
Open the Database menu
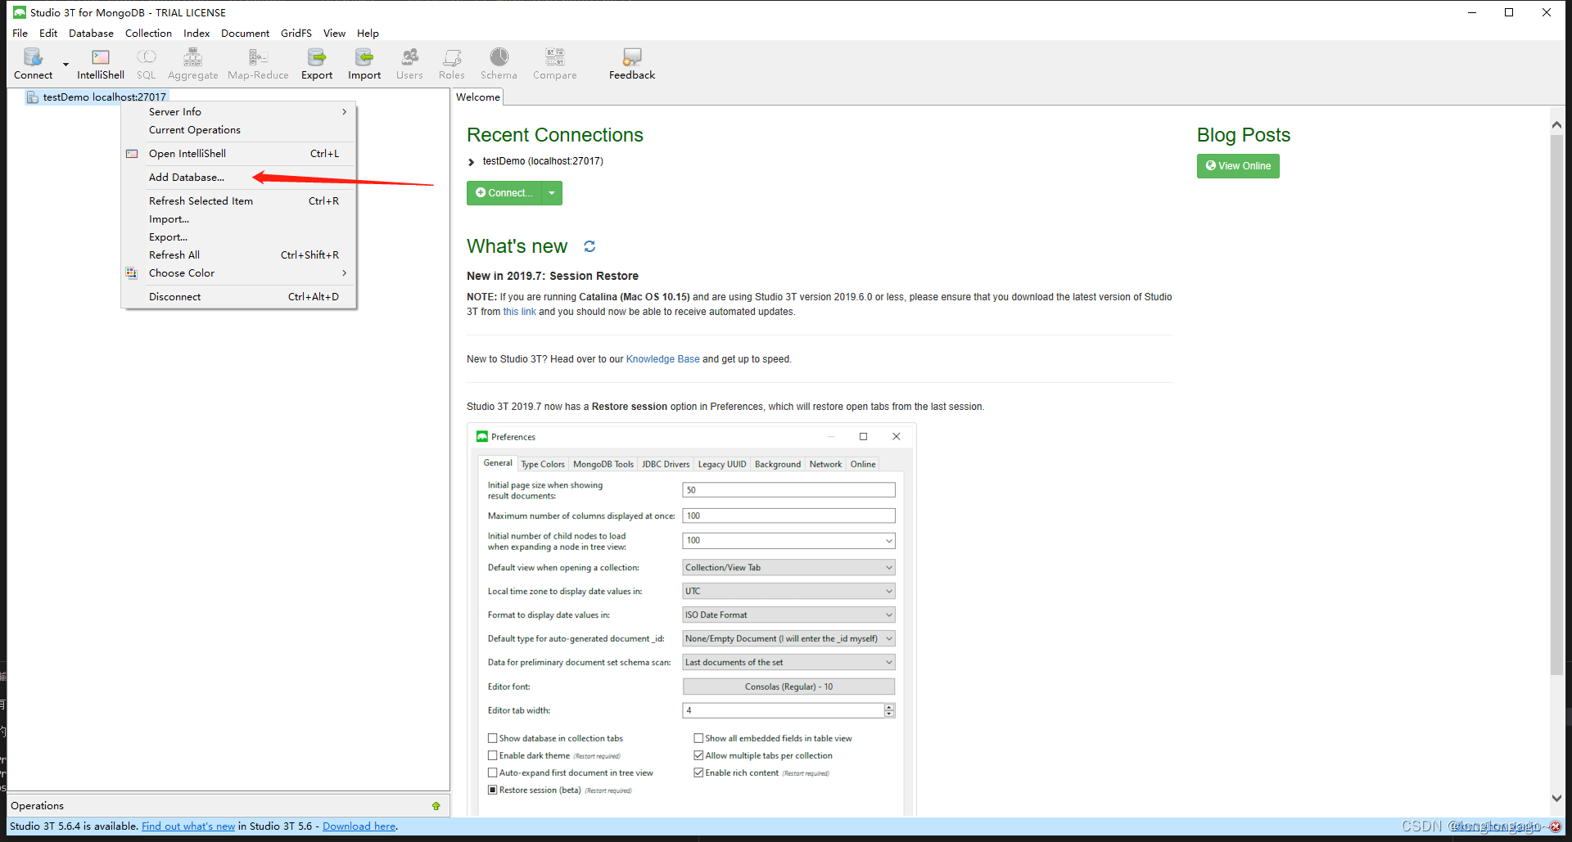[x=91, y=34]
